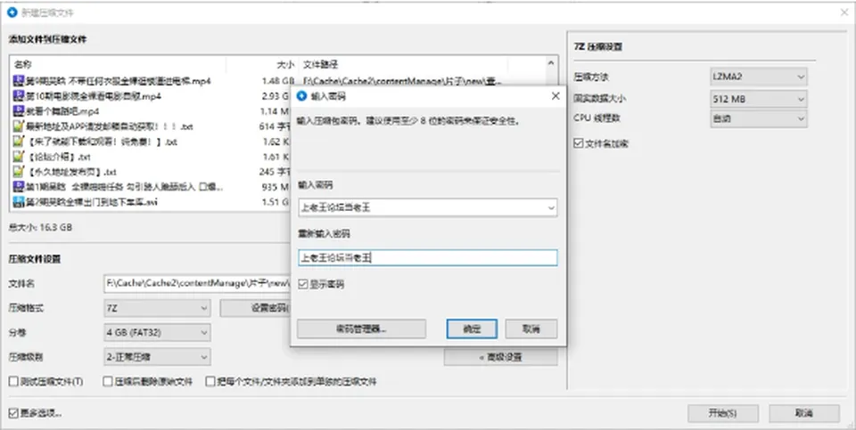Click the 高级设置 button

click(500, 357)
